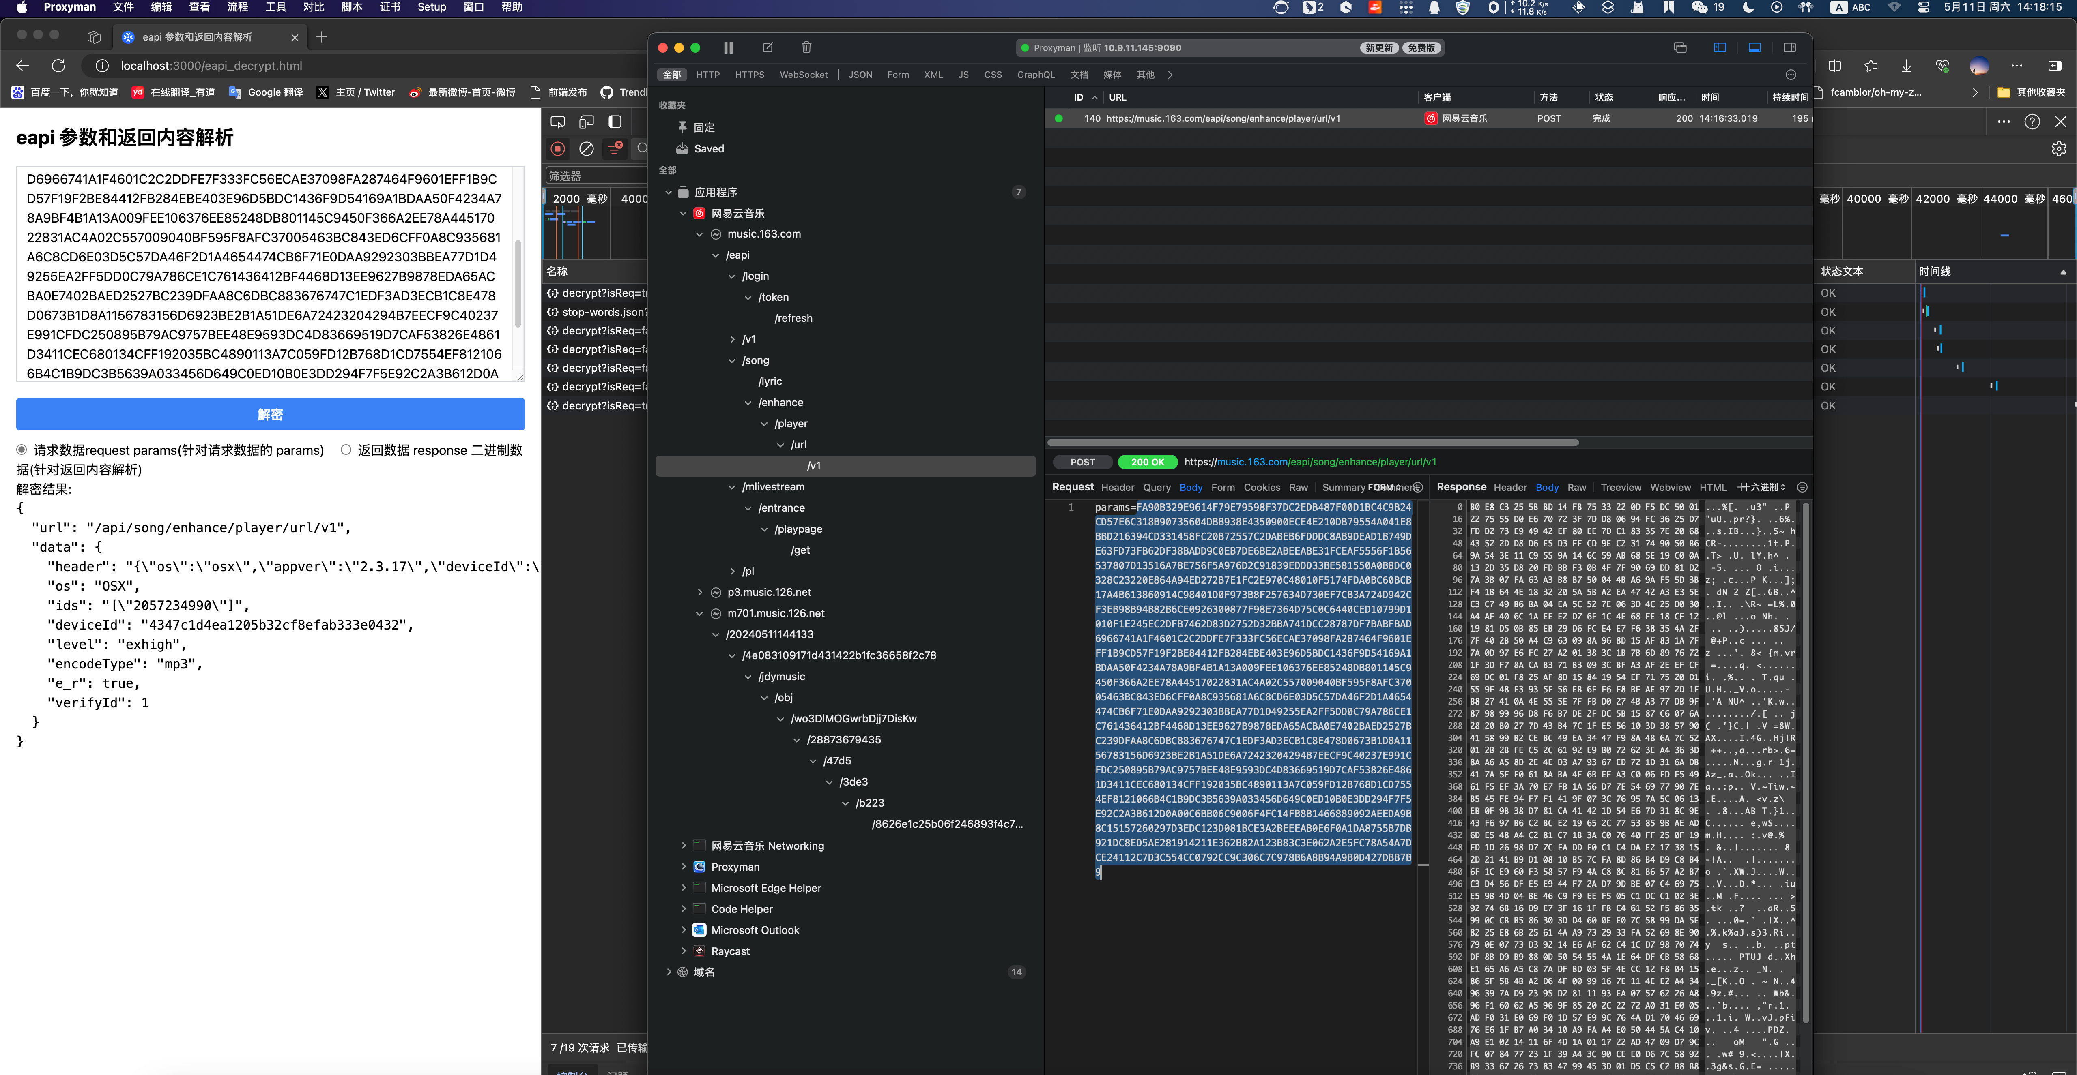Select response binary data radio option

(x=346, y=450)
